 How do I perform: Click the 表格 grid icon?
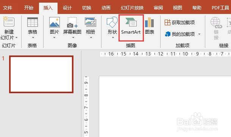33,22
